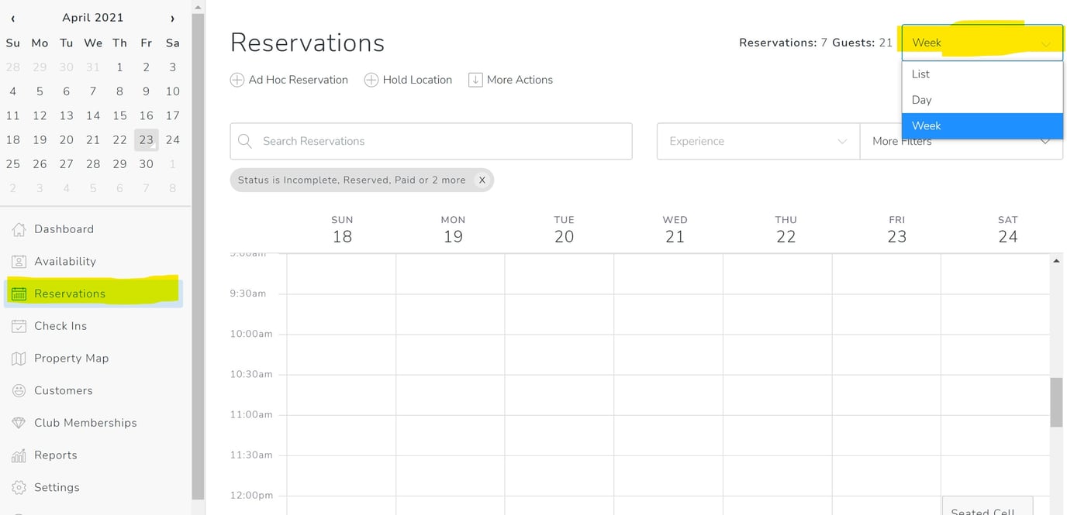Create an Ad Hoc Reservation
Image resolution: width=1067 pixels, height=515 pixels.
click(x=288, y=80)
